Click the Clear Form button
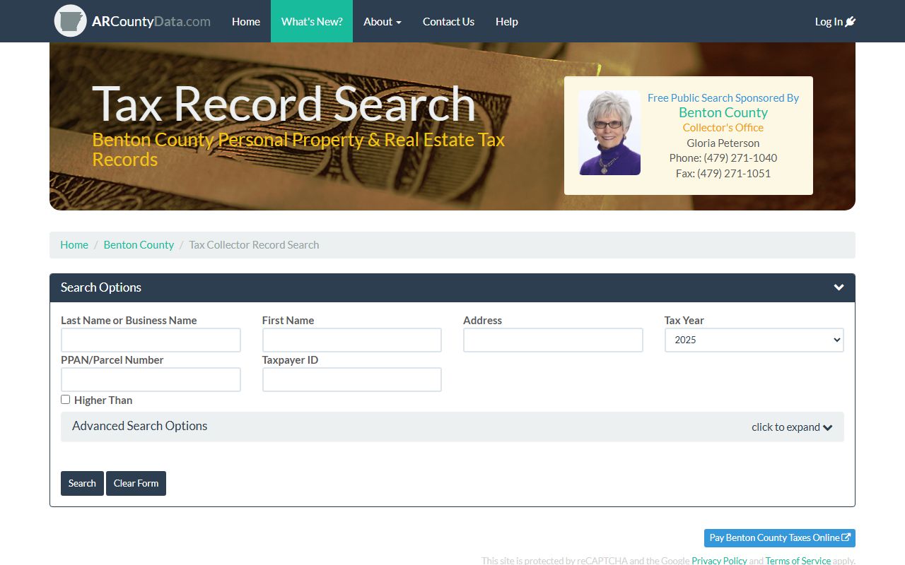This screenshot has height=565, width=905. [x=136, y=483]
